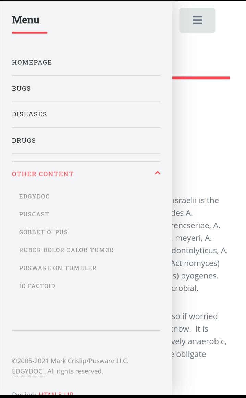246x398 pixels.
Task: Click the hamburger menu toggle icon
Action: [x=197, y=20]
